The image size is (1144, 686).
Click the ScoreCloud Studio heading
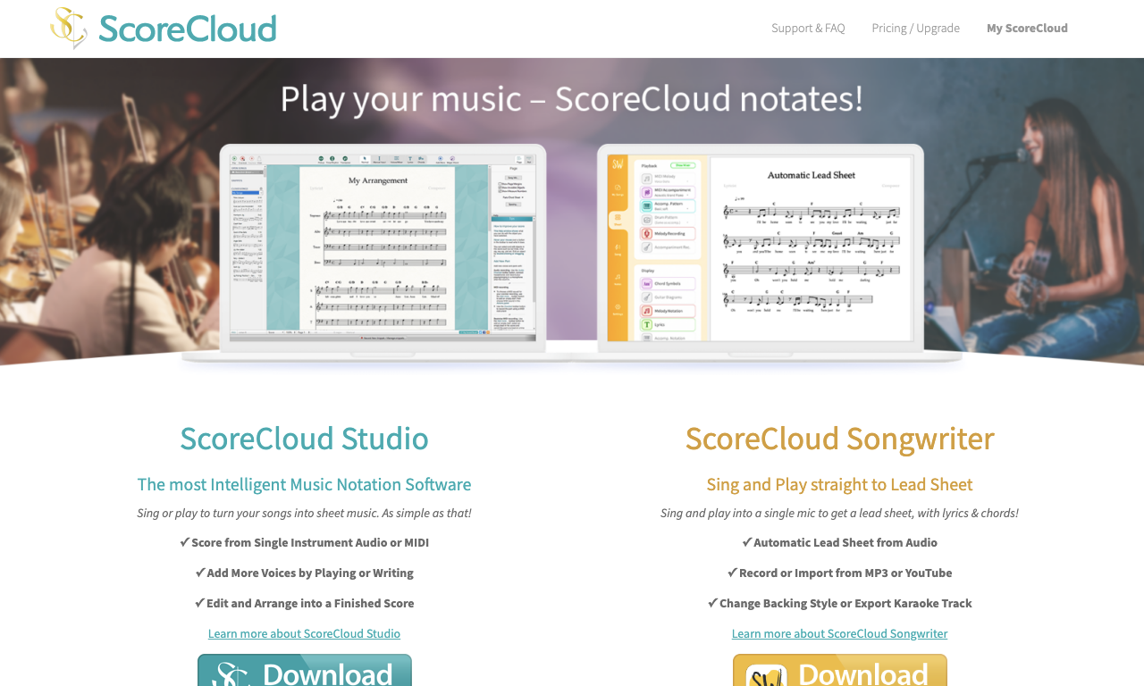point(304,439)
